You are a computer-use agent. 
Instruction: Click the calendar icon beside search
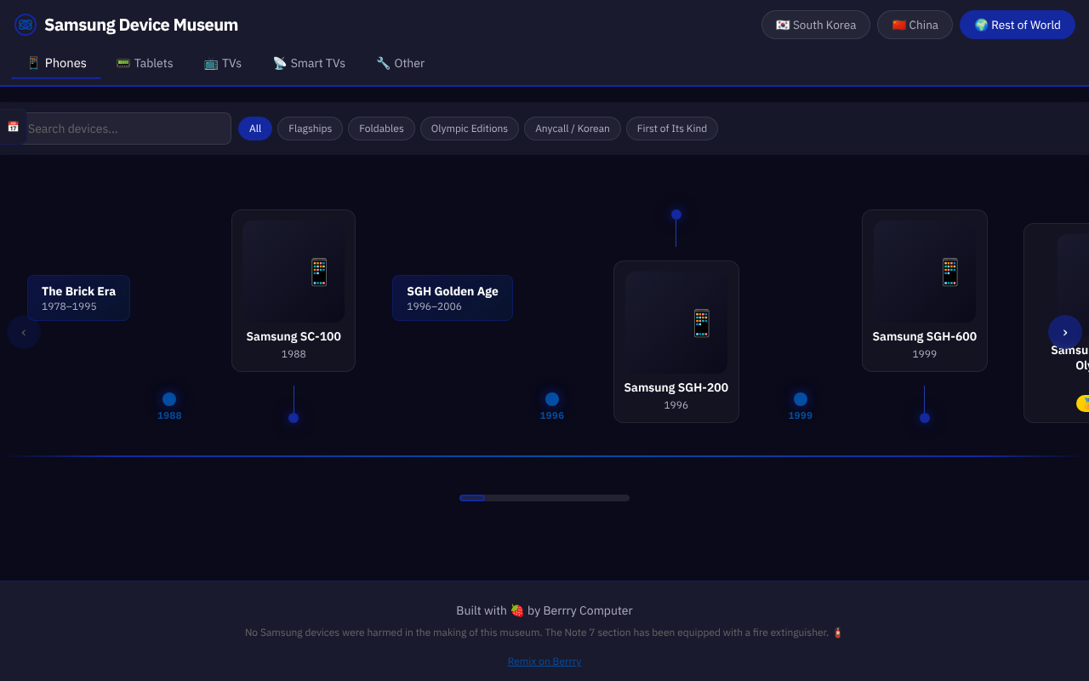click(x=13, y=127)
